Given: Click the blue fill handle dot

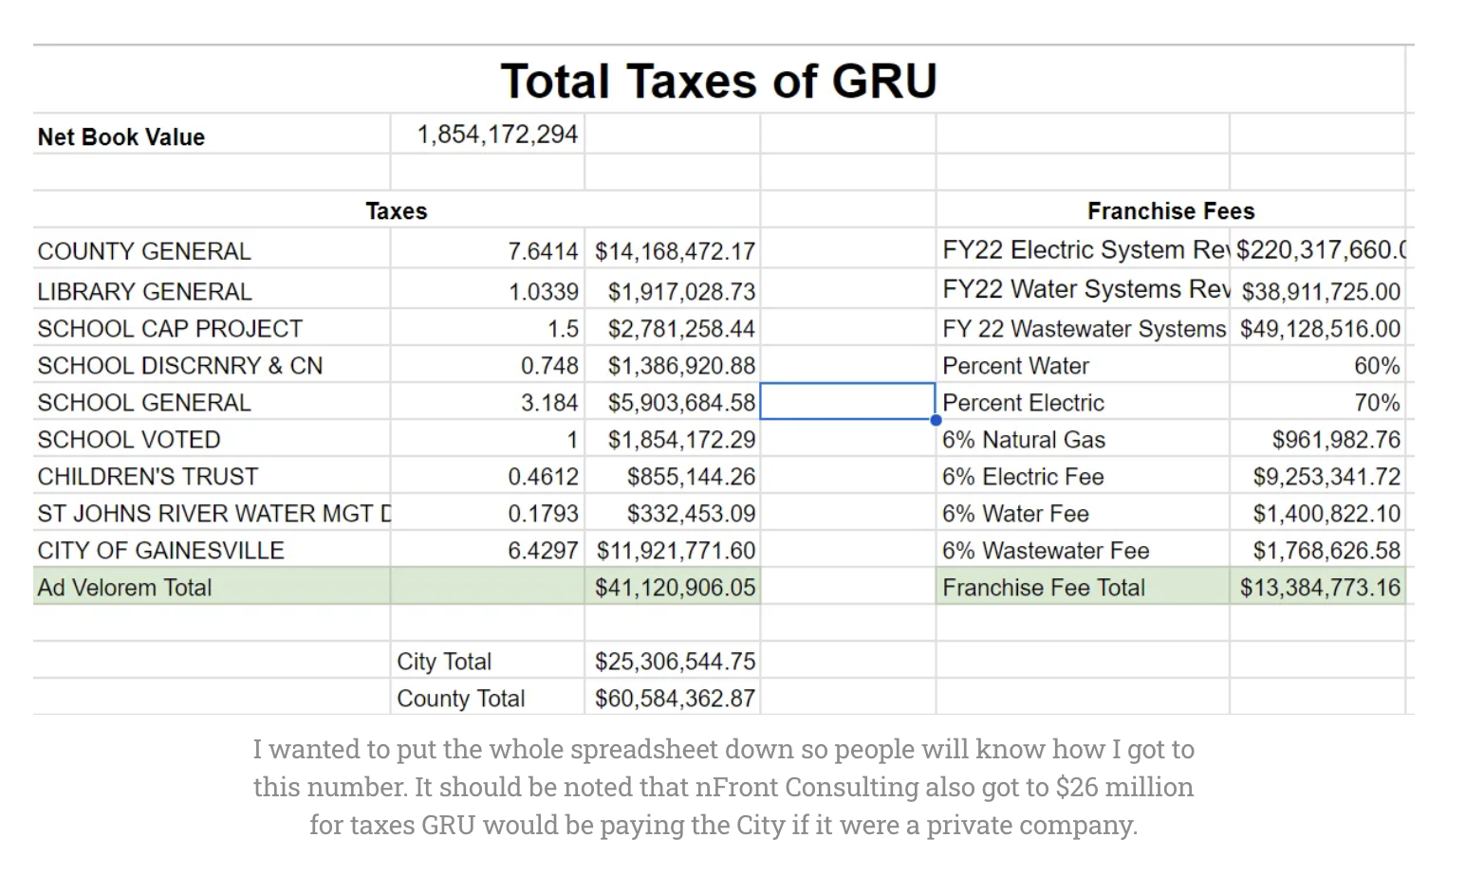Looking at the screenshot, I should pos(936,420).
